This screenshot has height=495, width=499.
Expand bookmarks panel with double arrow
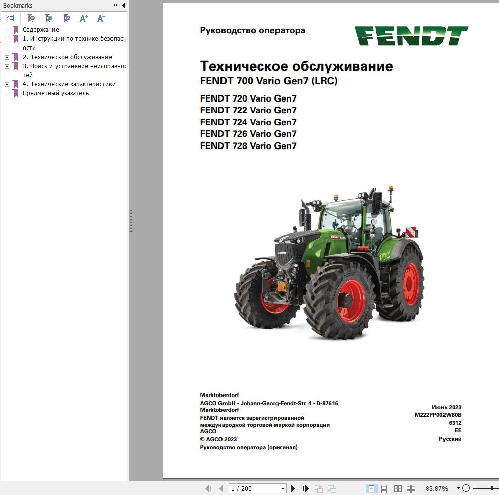point(115,5)
